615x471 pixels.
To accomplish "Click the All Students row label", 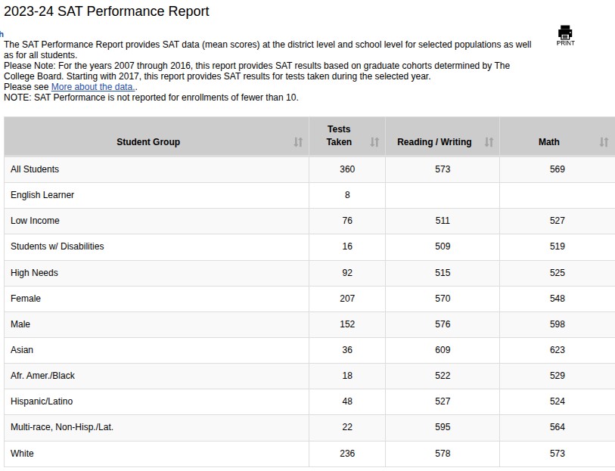I will [x=35, y=169].
